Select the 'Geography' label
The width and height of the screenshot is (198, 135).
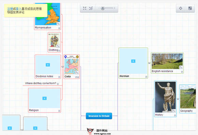pos(186,111)
